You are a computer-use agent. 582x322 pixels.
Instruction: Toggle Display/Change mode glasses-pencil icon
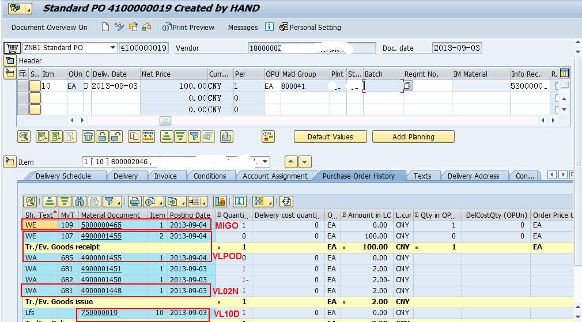(119, 27)
